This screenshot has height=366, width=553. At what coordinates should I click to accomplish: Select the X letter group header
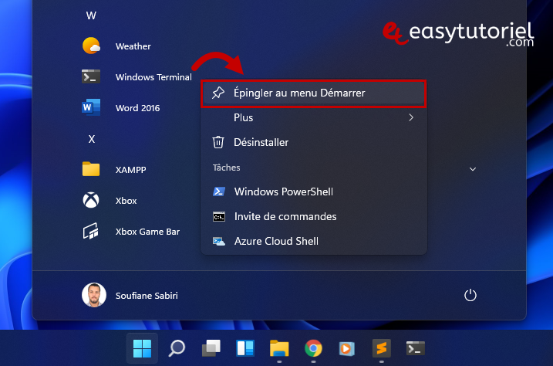coord(91,139)
